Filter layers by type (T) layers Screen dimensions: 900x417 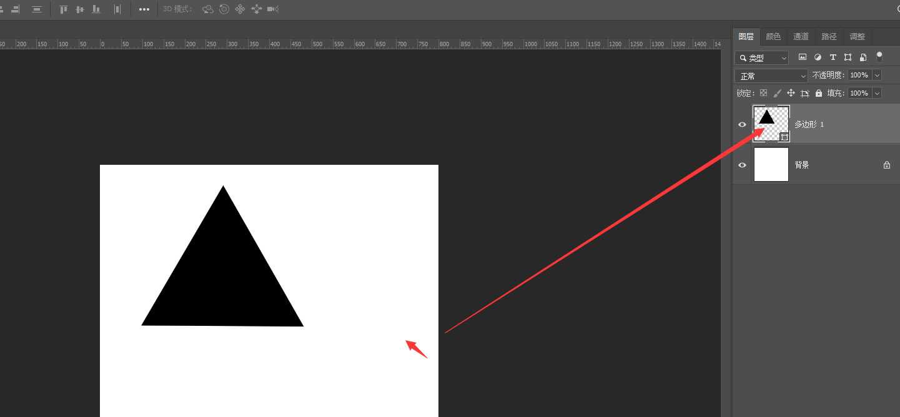pos(833,57)
